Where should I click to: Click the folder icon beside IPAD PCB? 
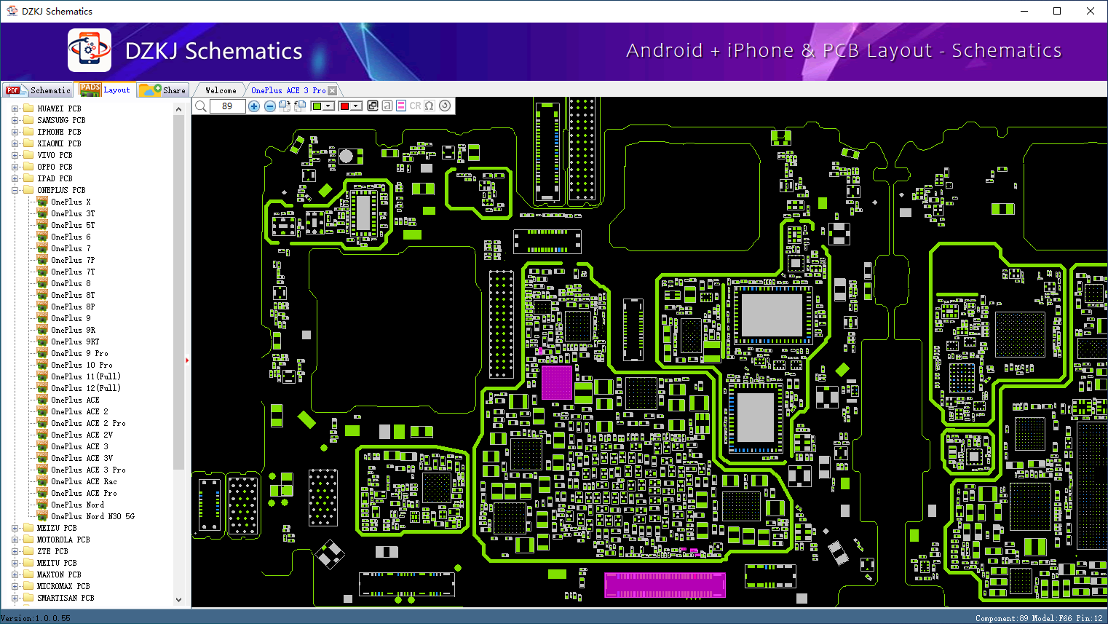pos(28,178)
